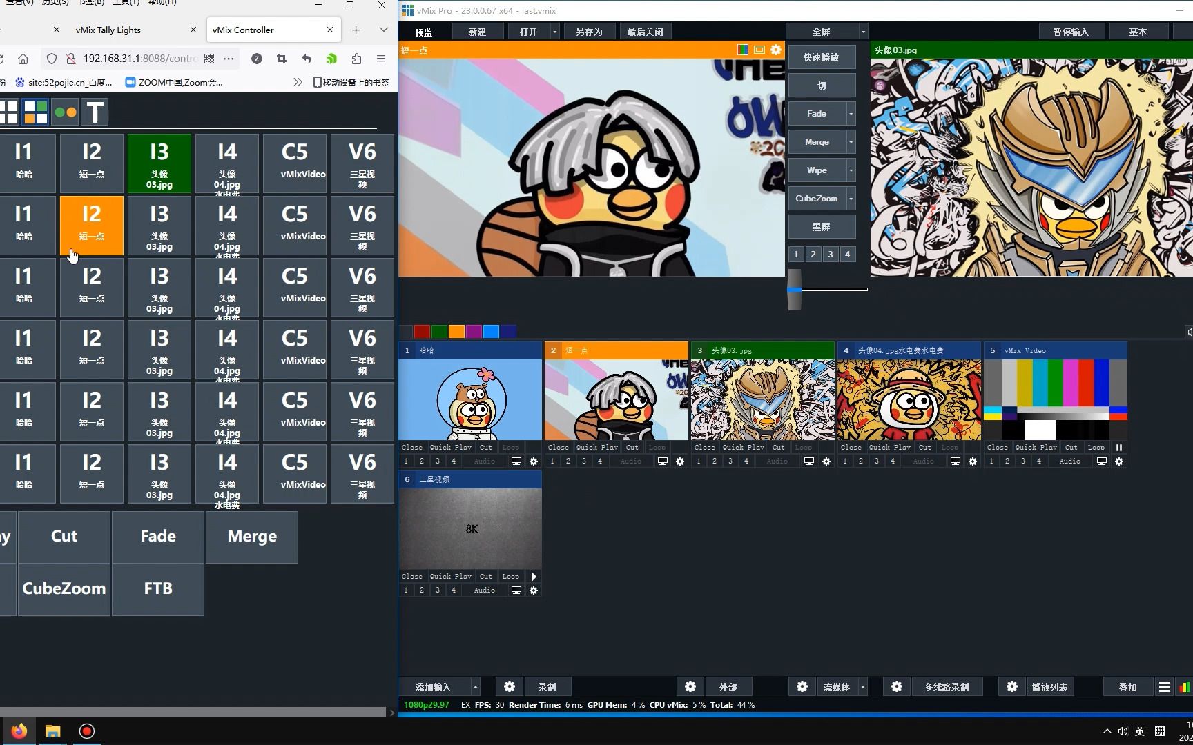Screen dimensions: 1193x745
Task: Open Firefox from the Windows taskbar
Action: 19,731
